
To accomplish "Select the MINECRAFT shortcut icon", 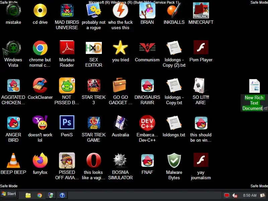I will pos(201,11).
